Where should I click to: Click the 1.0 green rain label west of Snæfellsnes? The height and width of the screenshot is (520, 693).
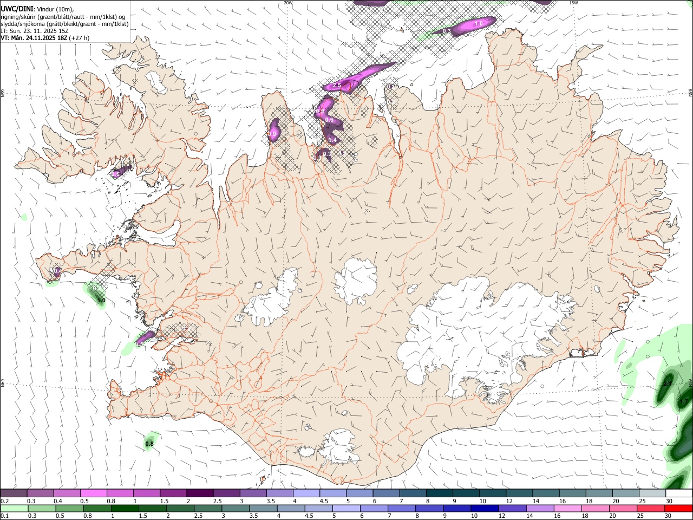101,300
